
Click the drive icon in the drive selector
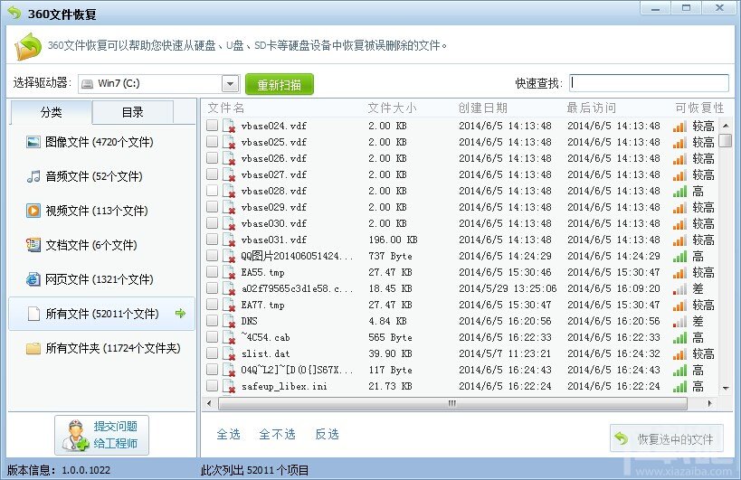[x=88, y=84]
